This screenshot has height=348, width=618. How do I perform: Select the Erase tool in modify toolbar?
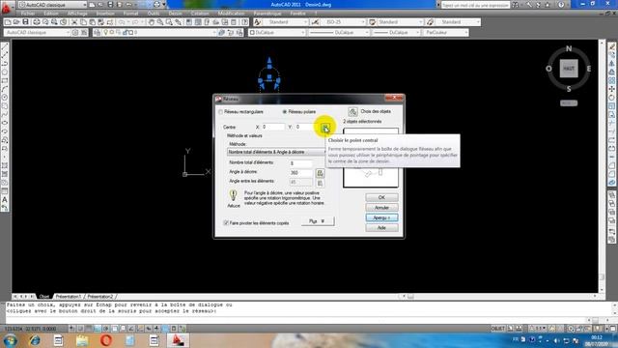point(611,46)
